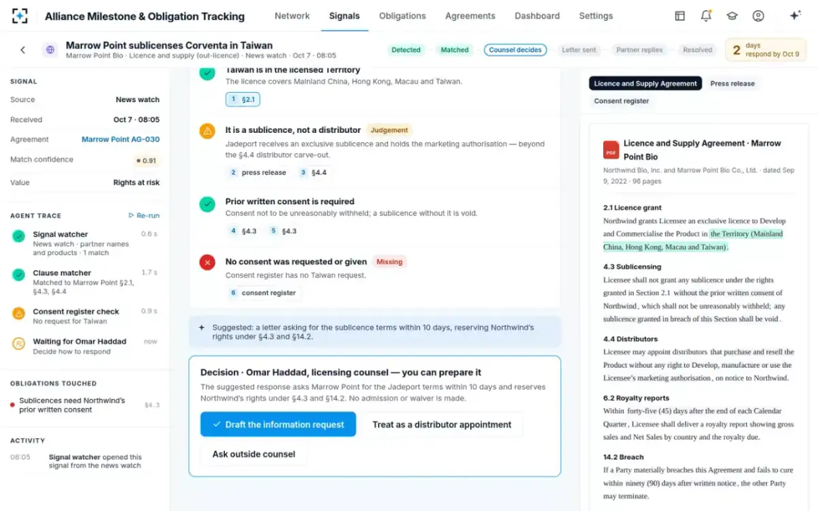Click the News watch source value

click(x=138, y=99)
